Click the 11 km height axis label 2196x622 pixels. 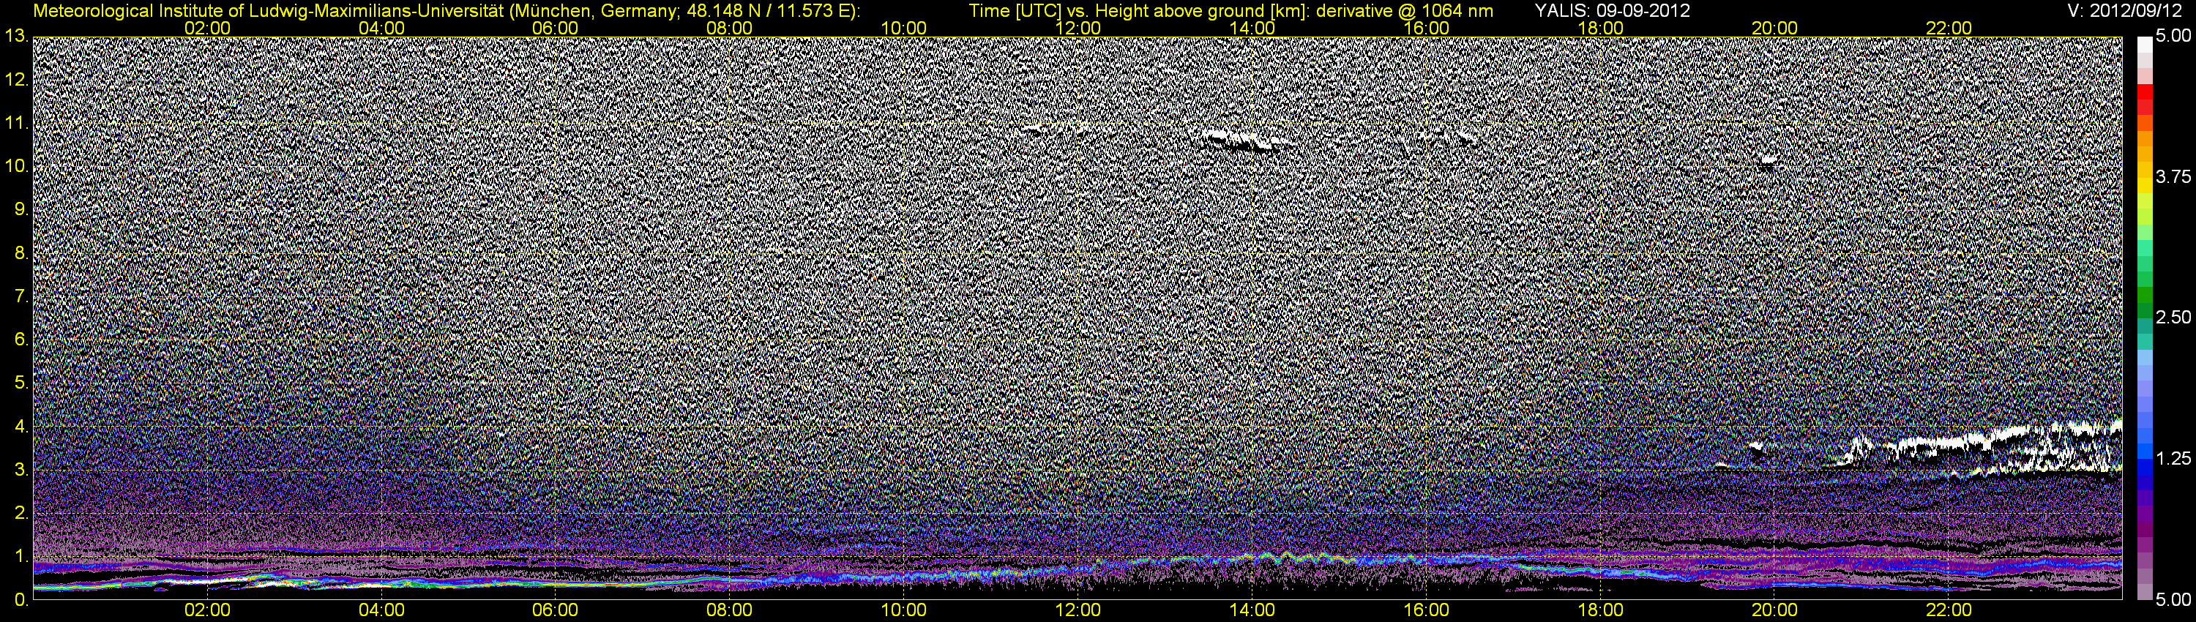tap(16, 124)
